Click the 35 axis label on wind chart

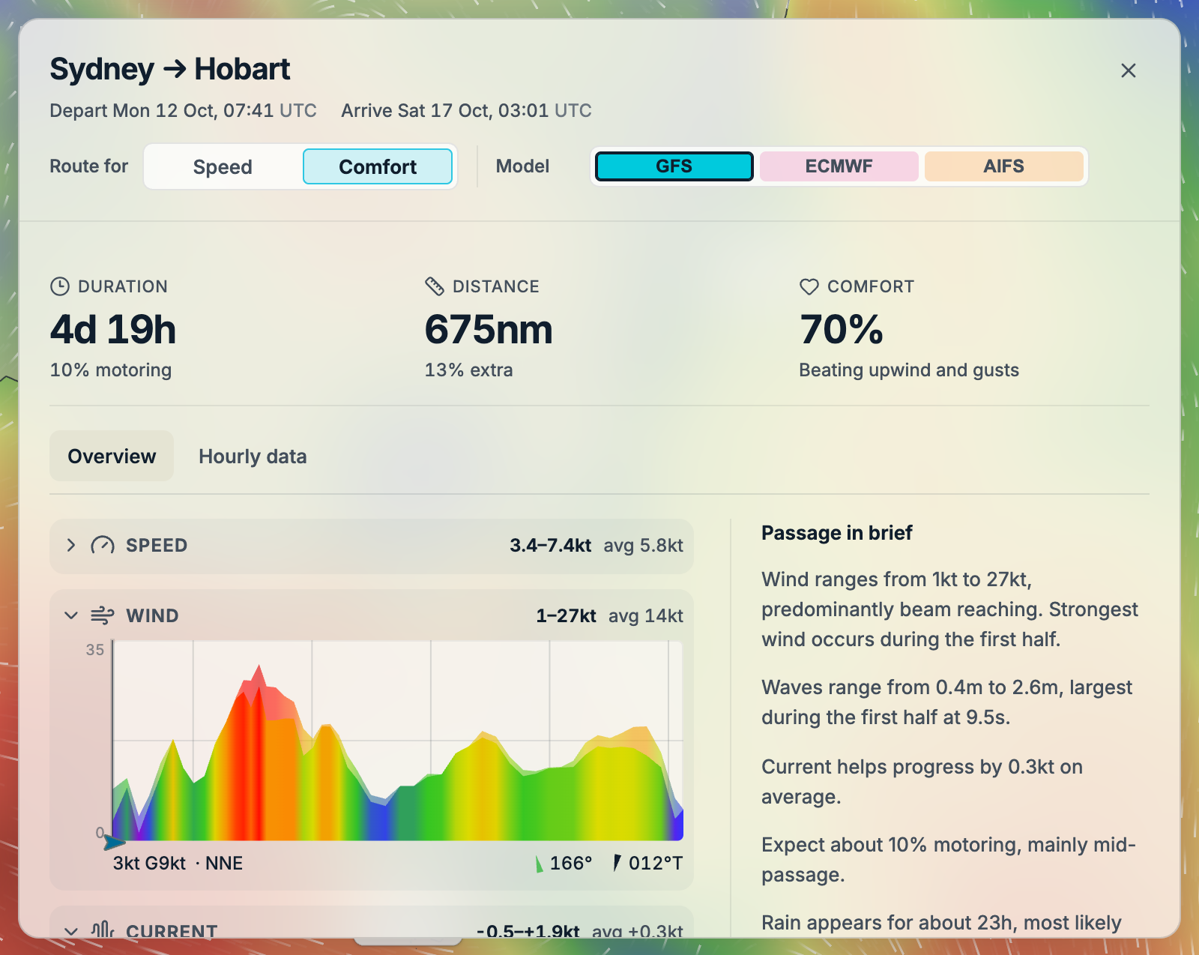click(x=95, y=650)
